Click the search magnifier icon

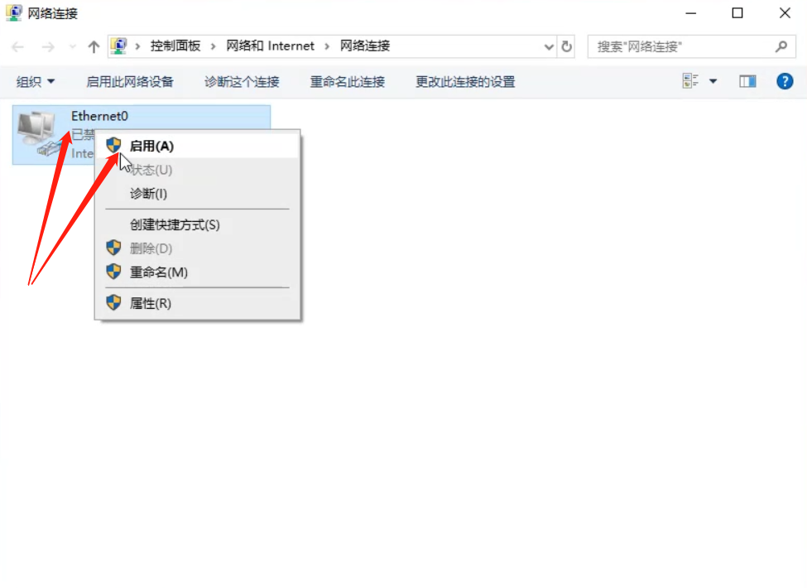point(781,46)
